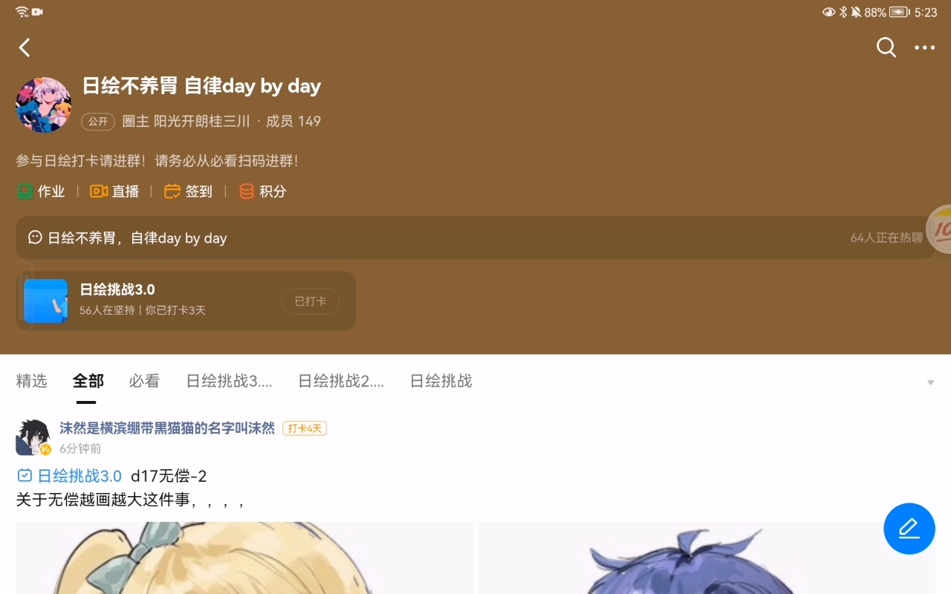951x594 pixels.
Task: Tap the 已打卡 check-in status button
Action: point(311,301)
